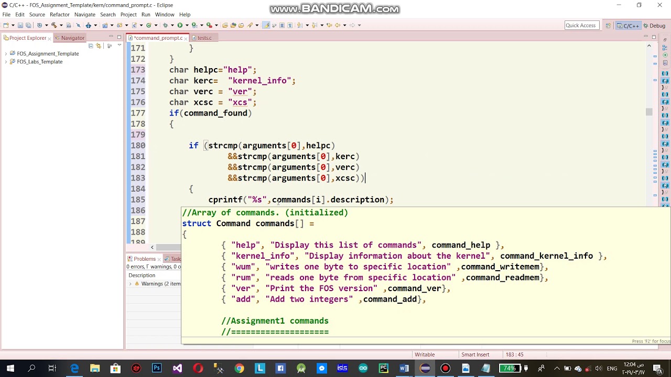Open PyCharm from the taskbar

tap(384, 368)
